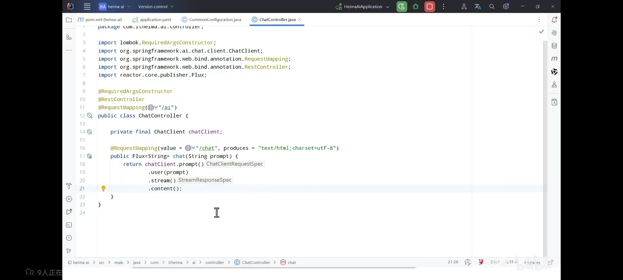Viewport: 623px width, 280px height.
Task: Click the "/ai" URL mapping link
Action: pos(166,107)
